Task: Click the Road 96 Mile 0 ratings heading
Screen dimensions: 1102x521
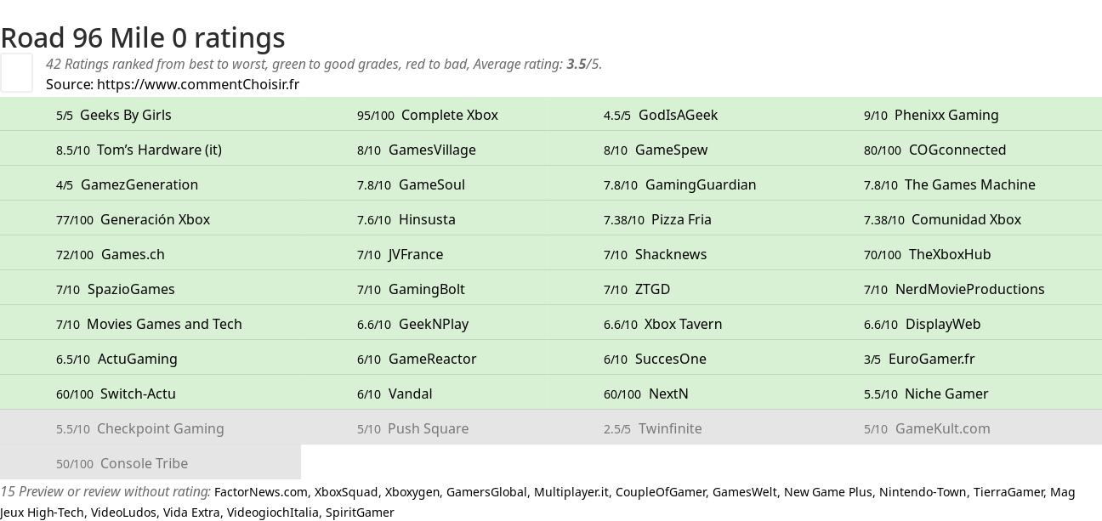Action: tap(143, 37)
